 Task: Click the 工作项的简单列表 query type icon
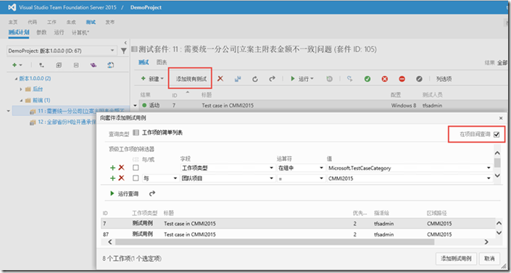click(136, 133)
